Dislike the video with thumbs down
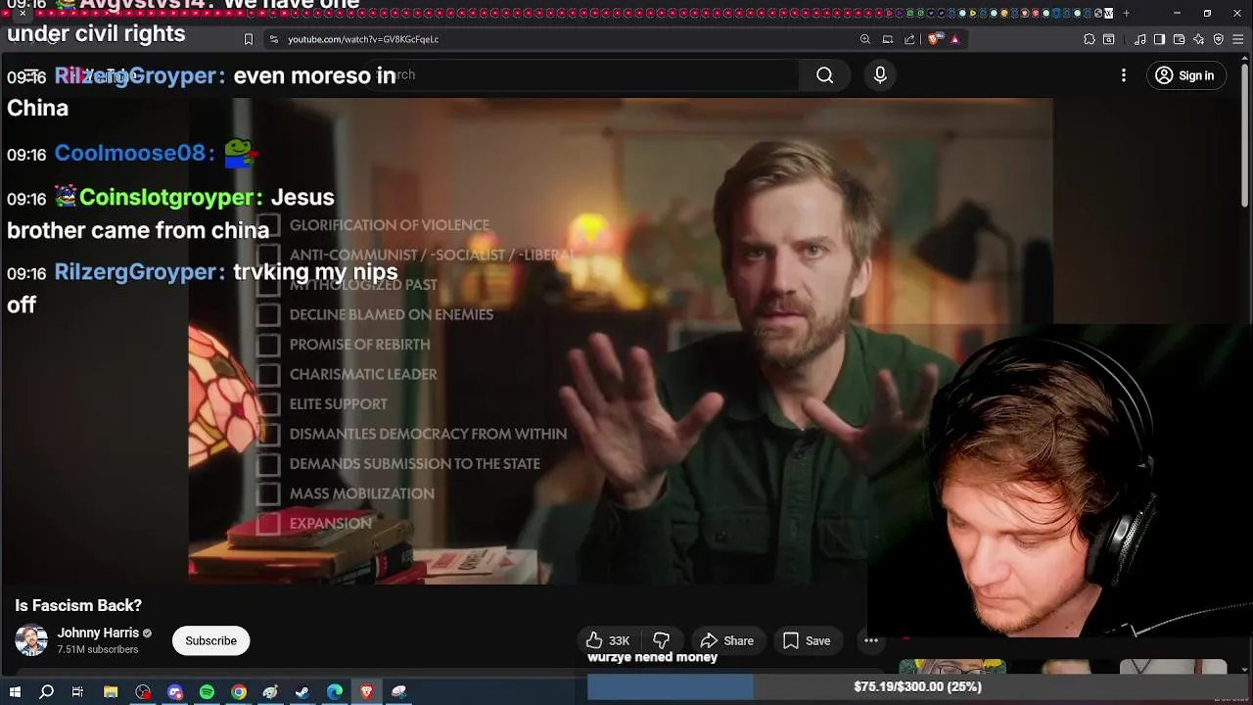1253x705 pixels. (662, 640)
